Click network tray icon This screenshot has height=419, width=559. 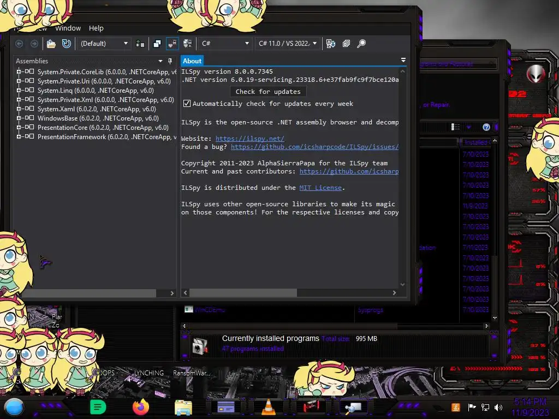point(485,407)
